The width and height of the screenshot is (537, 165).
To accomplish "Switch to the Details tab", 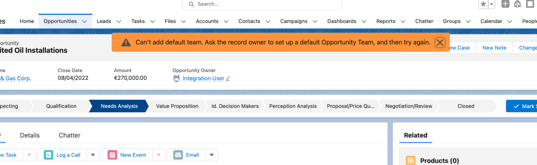I will point(30,135).
